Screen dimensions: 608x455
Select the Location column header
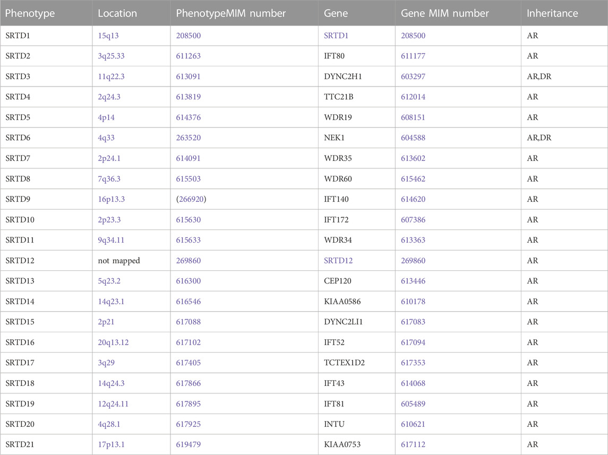(132, 13)
